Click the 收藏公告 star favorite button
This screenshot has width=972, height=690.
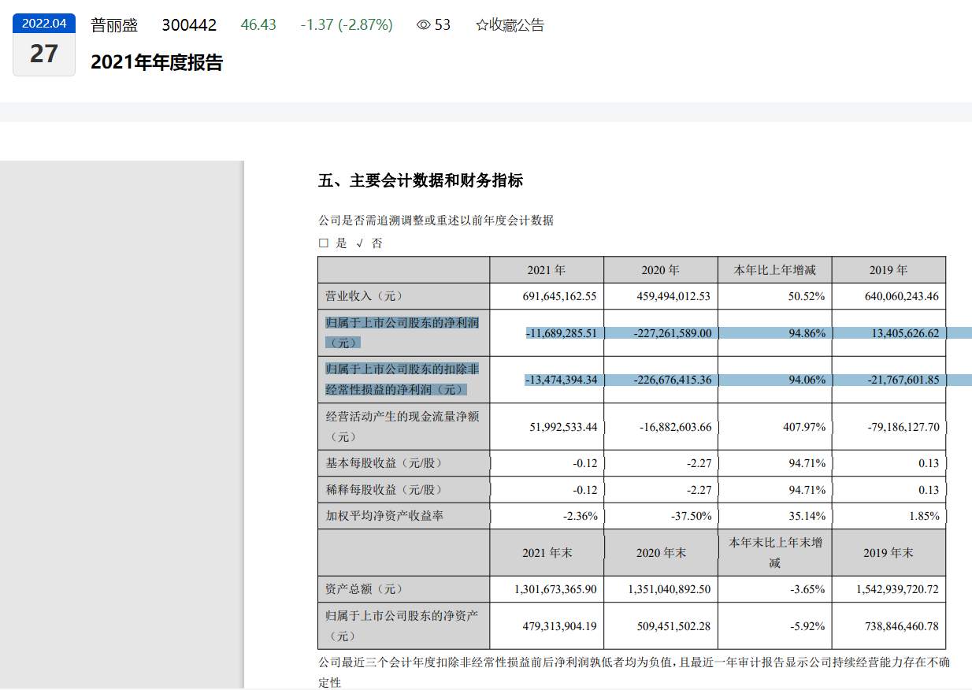click(510, 25)
